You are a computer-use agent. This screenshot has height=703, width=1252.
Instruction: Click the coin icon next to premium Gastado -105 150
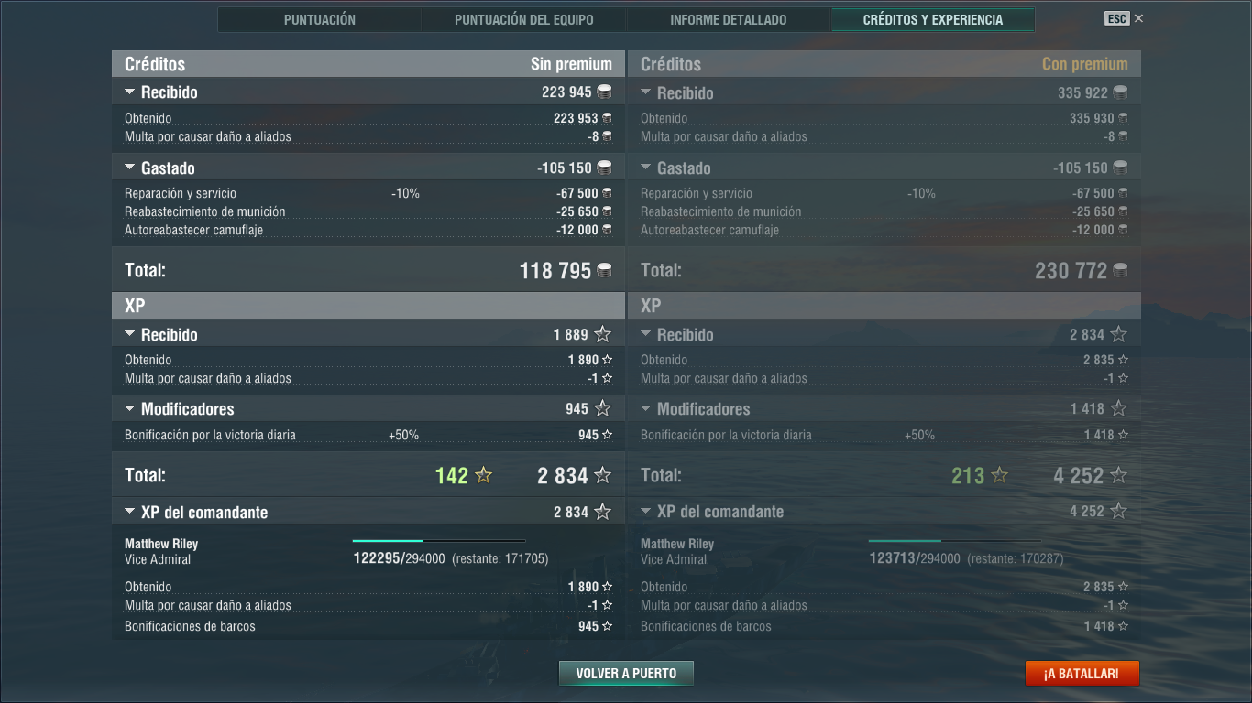[1120, 168]
